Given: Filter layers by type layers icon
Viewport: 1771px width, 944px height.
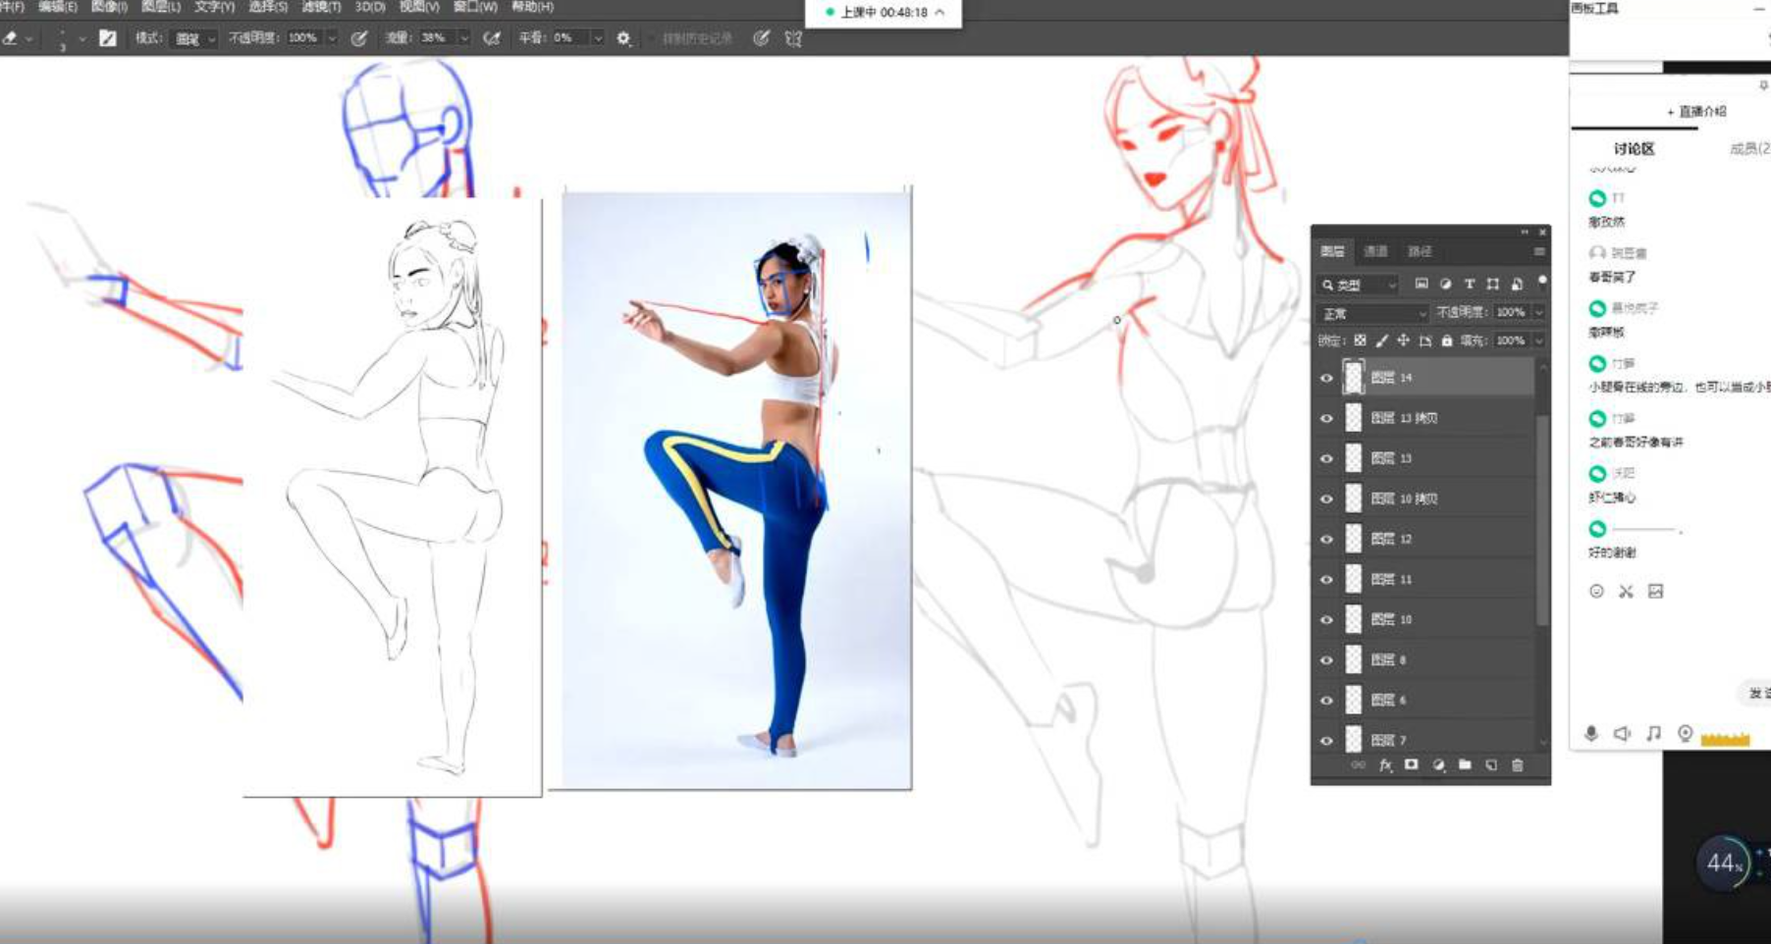Looking at the screenshot, I should click(x=1470, y=284).
